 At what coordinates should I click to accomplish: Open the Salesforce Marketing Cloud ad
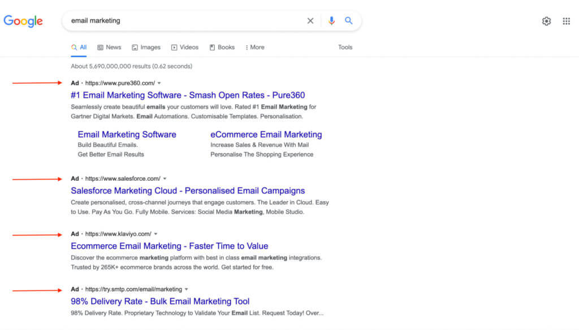click(188, 190)
